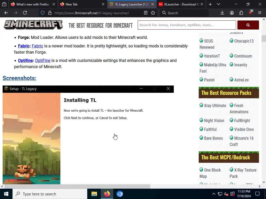Open Insanity shader link

click(238, 65)
